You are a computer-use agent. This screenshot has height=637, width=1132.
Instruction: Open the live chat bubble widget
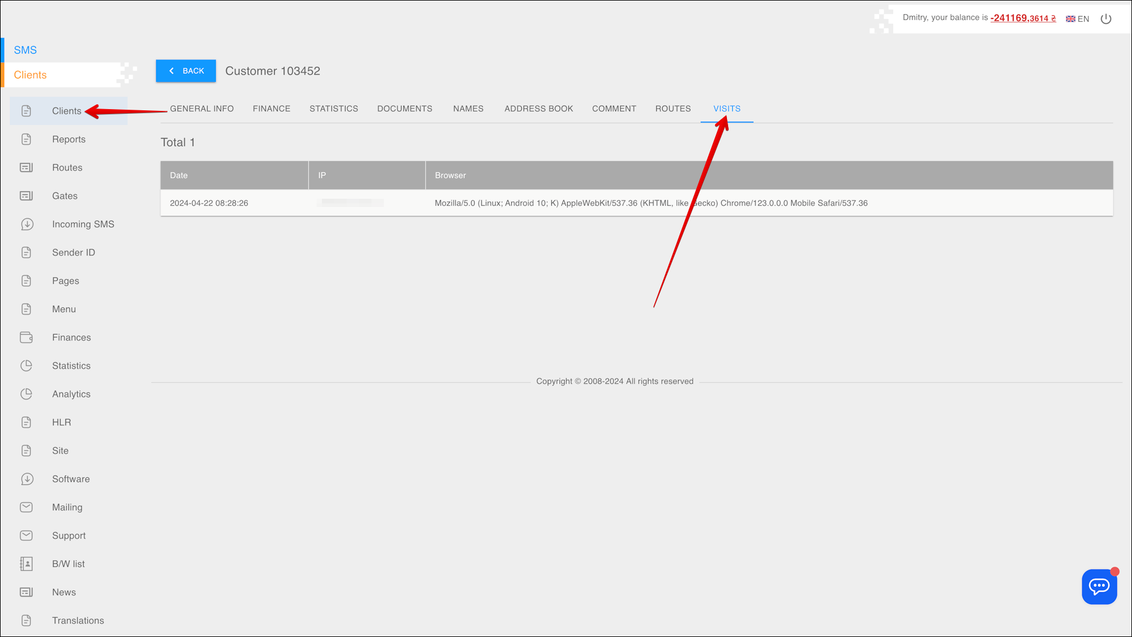[x=1099, y=586]
